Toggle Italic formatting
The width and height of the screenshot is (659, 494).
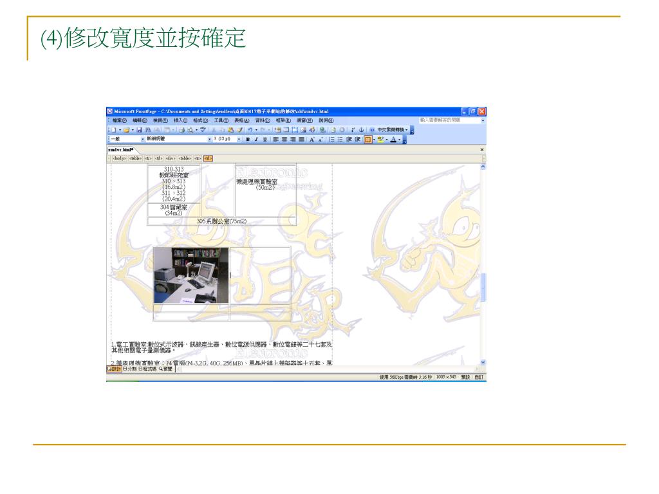point(256,139)
